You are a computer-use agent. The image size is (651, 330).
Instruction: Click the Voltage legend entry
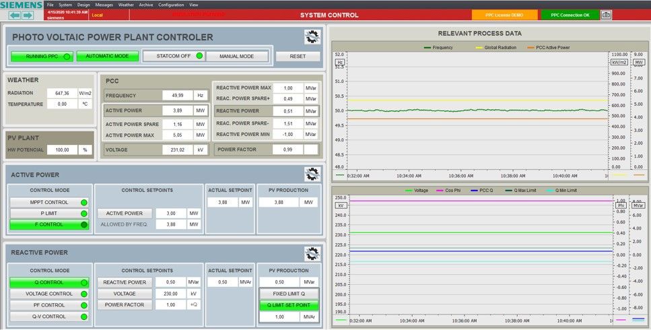417,191
